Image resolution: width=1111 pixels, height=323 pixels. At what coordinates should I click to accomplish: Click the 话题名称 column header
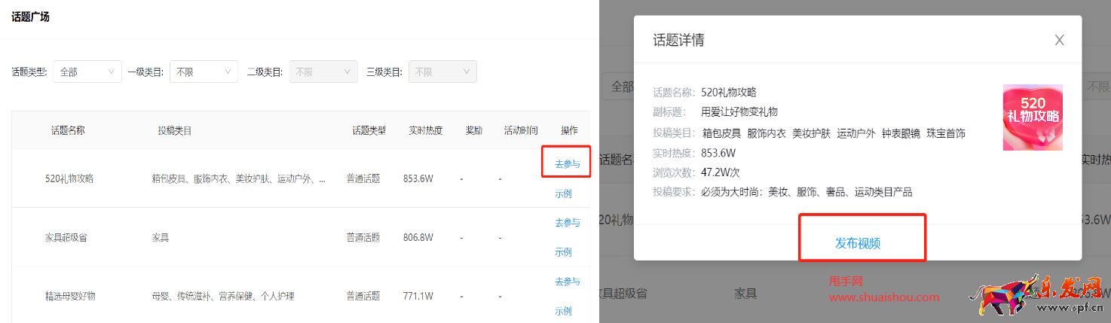coord(68,130)
